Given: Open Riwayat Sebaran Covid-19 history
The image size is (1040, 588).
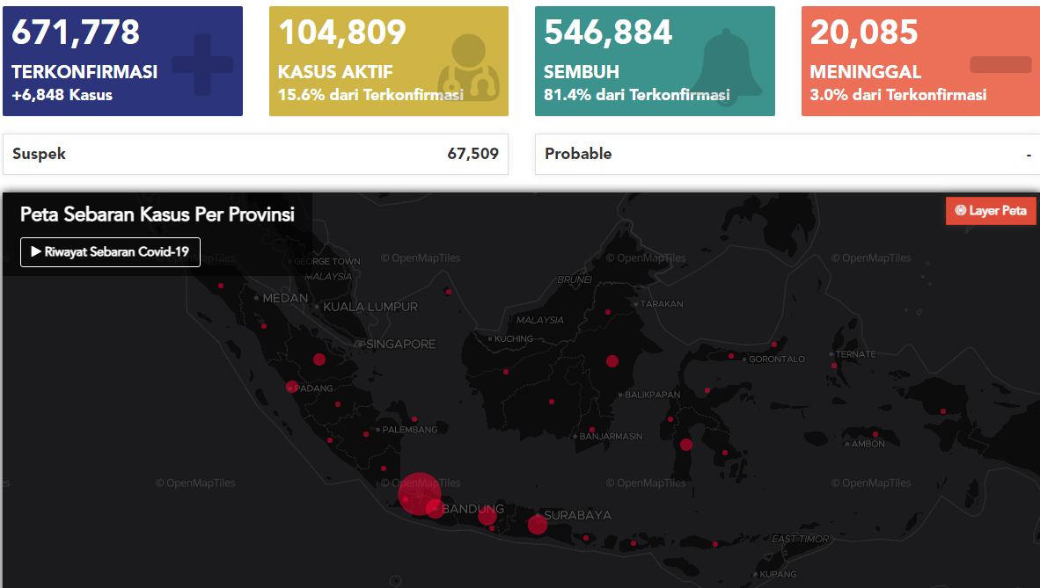Looking at the screenshot, I should tap(110, 252).
